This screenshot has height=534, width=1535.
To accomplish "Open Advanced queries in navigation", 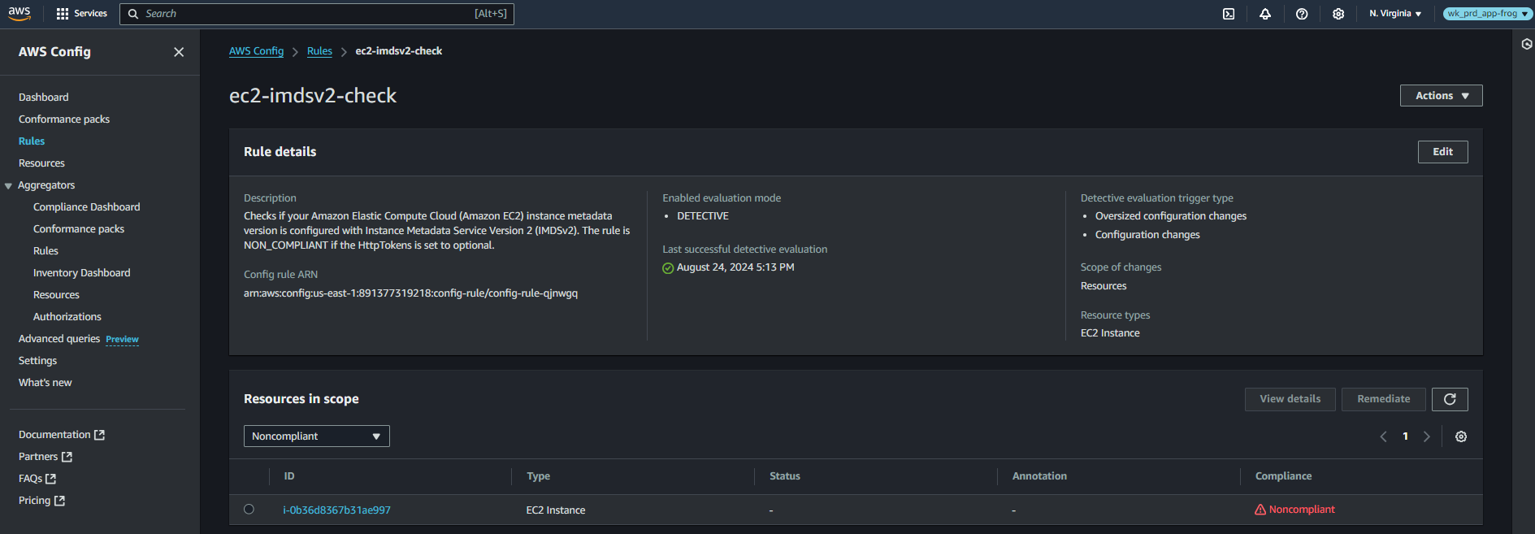I will pyautogui.click(x=59, y=339).
